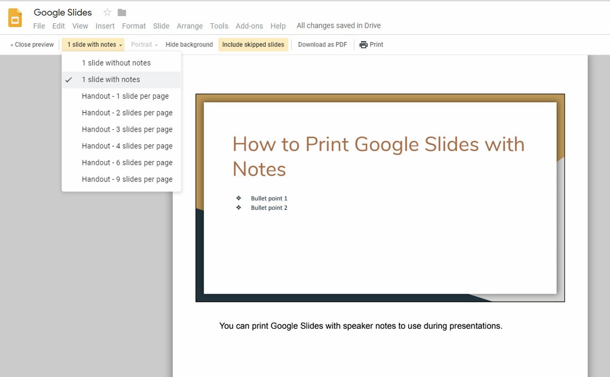Viewport: 610px width, 377px height.
Task: Choose Handout - 6 slides per page
Action: [x=121, y=163]
